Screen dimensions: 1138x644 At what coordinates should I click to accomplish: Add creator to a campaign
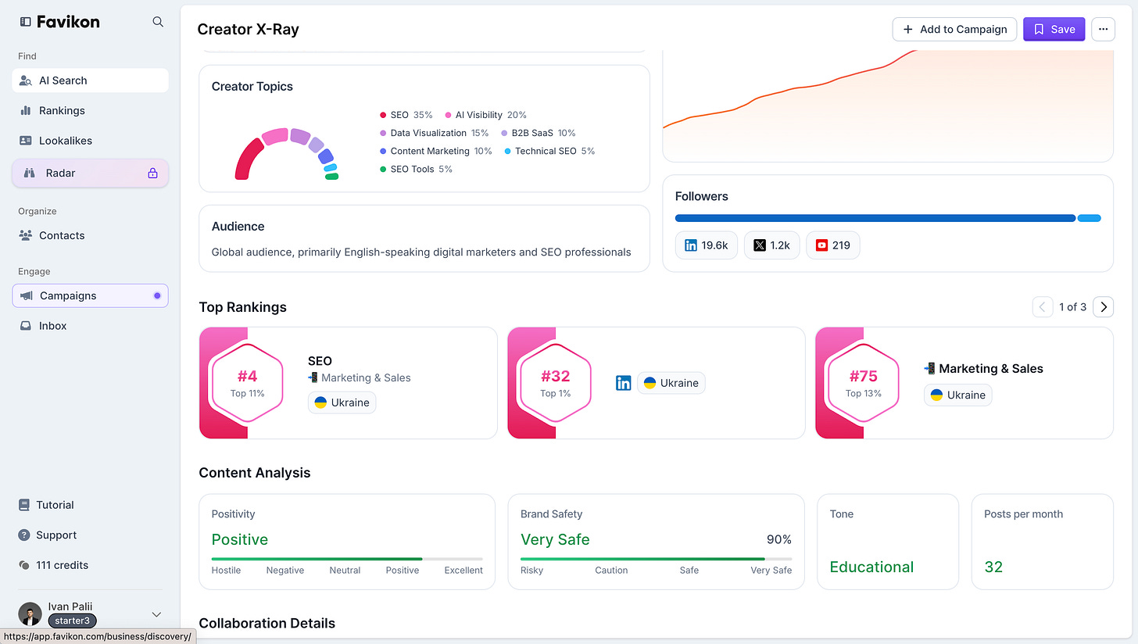tap(954, 29)
